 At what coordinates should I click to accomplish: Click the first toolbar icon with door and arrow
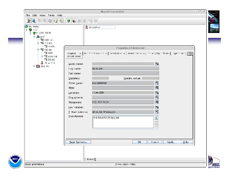(x=29, y=21)
